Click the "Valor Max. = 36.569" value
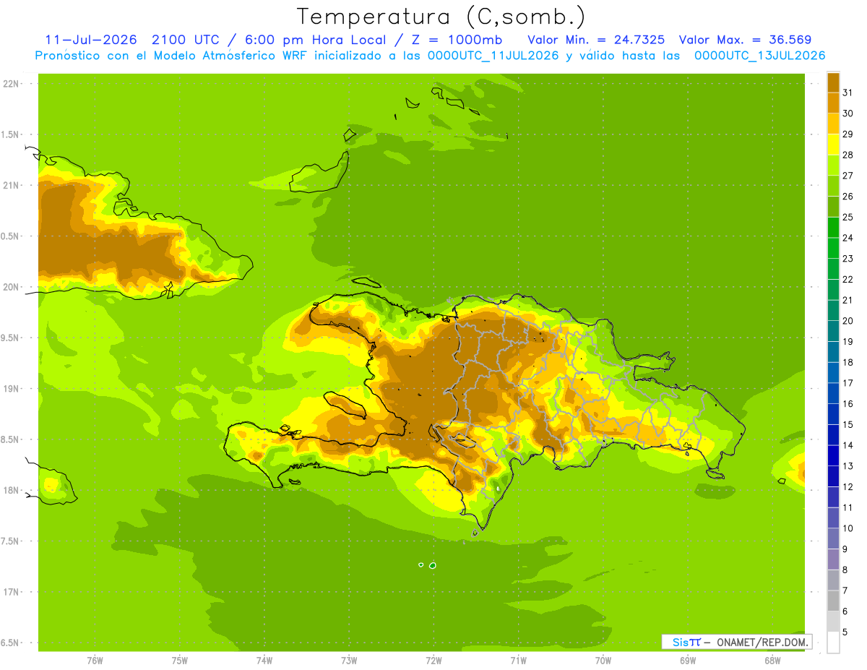The image size is (867, 670). (x=746, y=40)
